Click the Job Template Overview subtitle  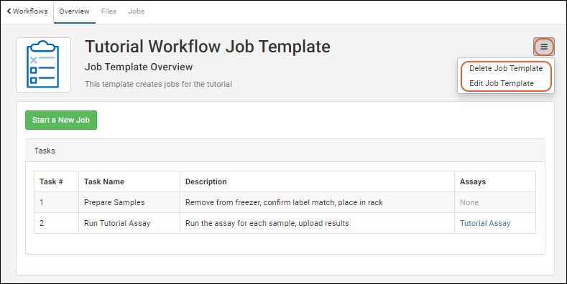139,67
